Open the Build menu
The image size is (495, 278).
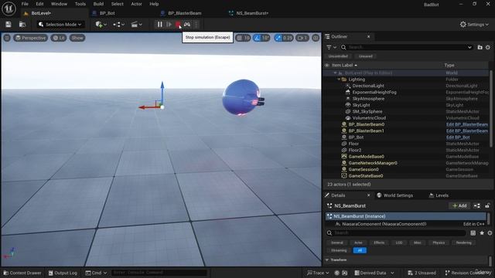pos(98,4)
